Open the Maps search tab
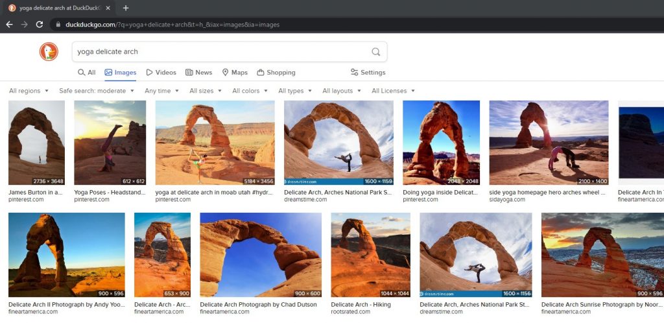Screen dimensions: 664x323 pos(235,73)
